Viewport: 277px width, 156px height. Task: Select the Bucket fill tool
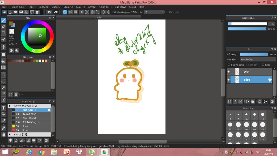[x=3, y=61]
